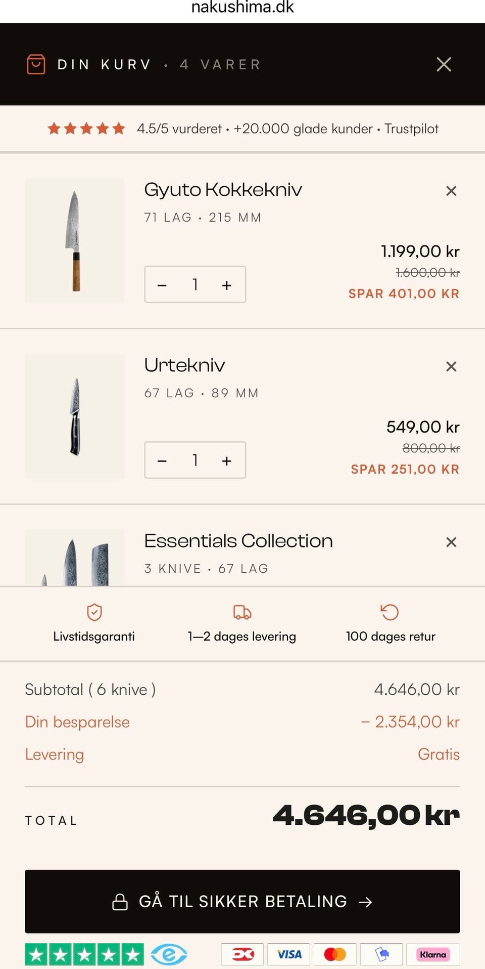This screenshot has width=485, height=969.
Task: Click the green Trustpilot stars badge
Action: [84, 954]
